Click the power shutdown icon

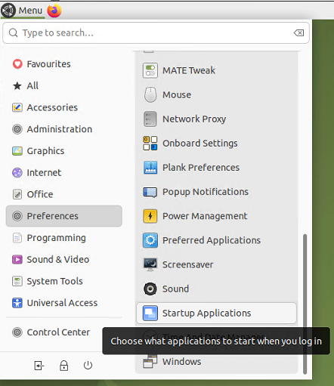pos(88,366)
